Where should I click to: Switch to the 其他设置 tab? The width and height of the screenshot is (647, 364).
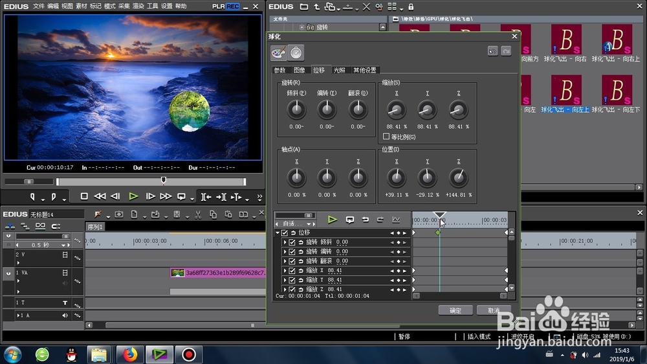(x=365, y=70)
